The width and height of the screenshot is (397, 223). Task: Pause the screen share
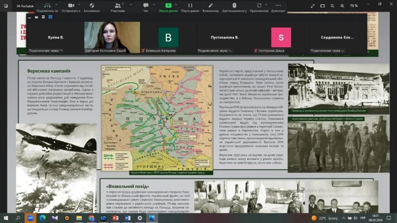[x=190, y=5]
